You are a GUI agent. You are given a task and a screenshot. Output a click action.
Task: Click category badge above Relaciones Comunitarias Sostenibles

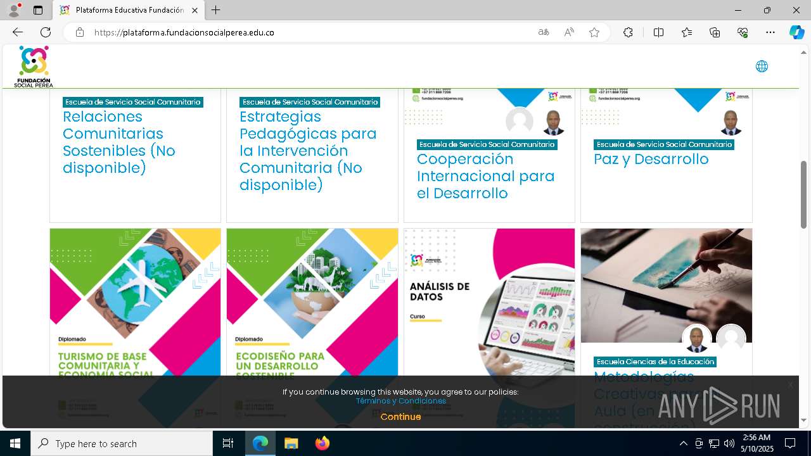pyautogui.click(x=133, y=102)
